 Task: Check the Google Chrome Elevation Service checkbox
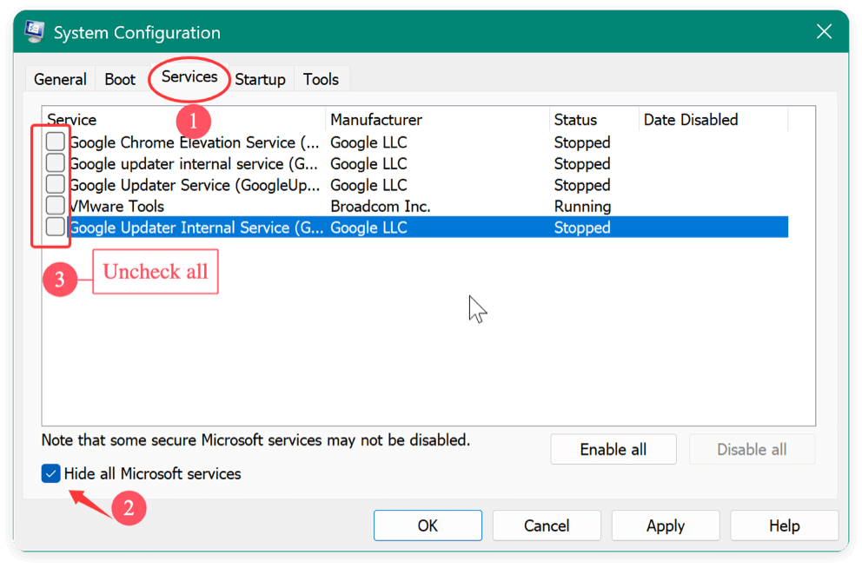[x=55, y=142]
